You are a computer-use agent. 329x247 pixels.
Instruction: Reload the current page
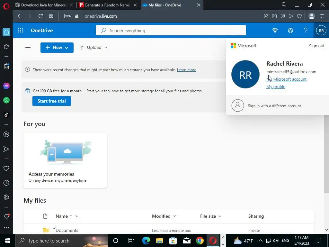pos(40,16)
